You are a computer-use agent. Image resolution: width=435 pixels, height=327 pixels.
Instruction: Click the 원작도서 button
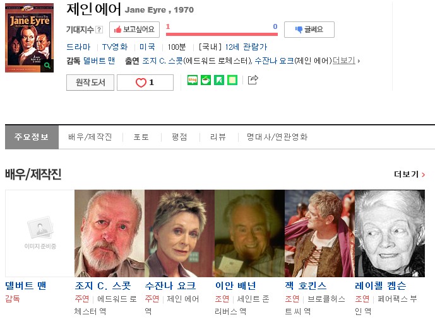[90, 83]
